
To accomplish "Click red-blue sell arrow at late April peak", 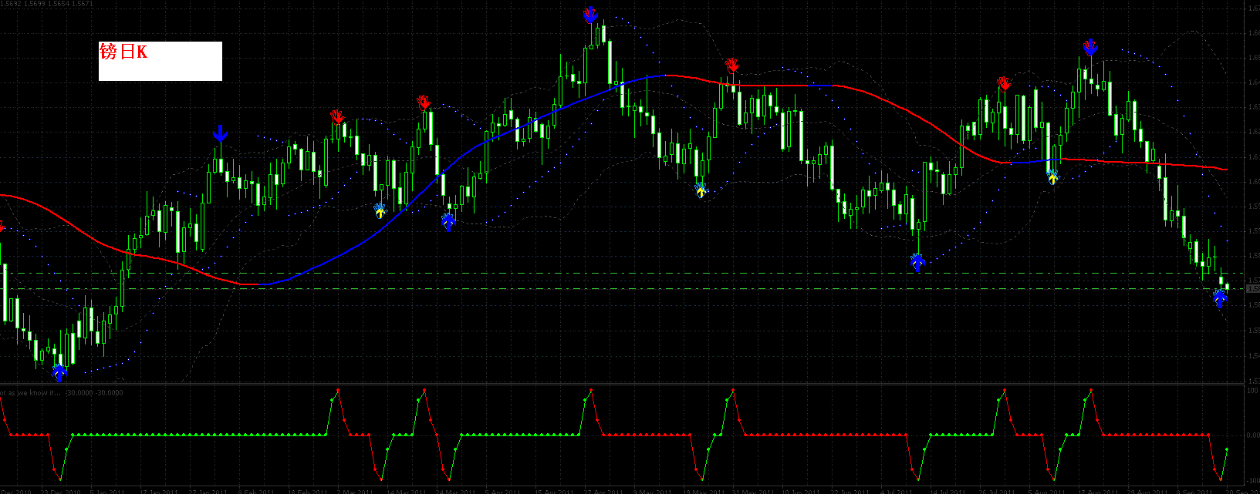I will (590, 14).
